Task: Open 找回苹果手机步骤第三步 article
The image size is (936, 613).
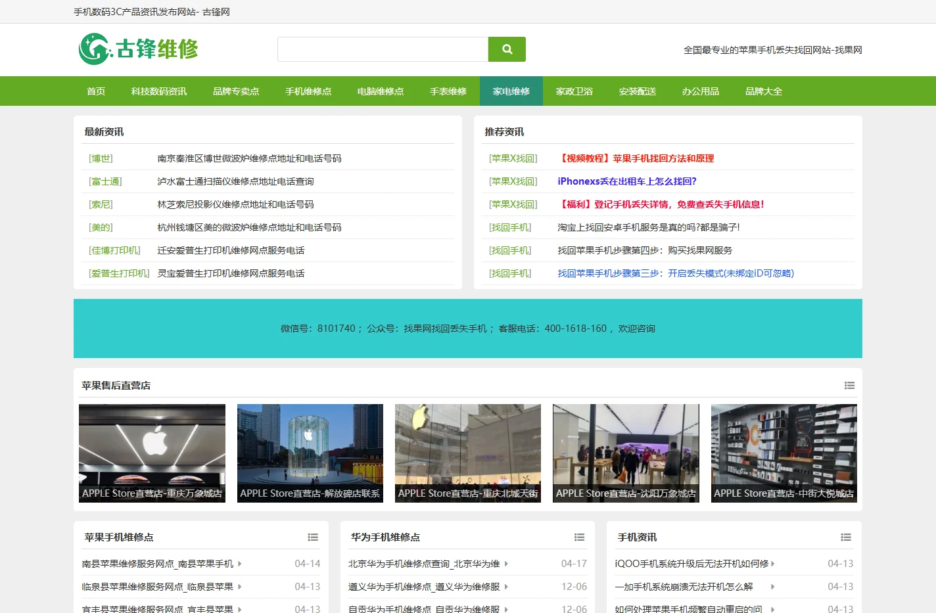Action: 676,273
